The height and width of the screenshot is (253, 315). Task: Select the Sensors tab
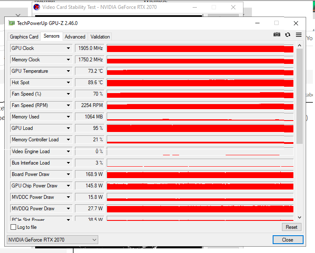[x=52, y=36]
